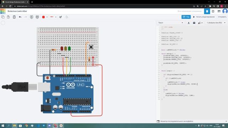This screenshot has width=228, height=128.
Task: Start simulation with Начать моделирование
Action: click(x=204, y=17)
